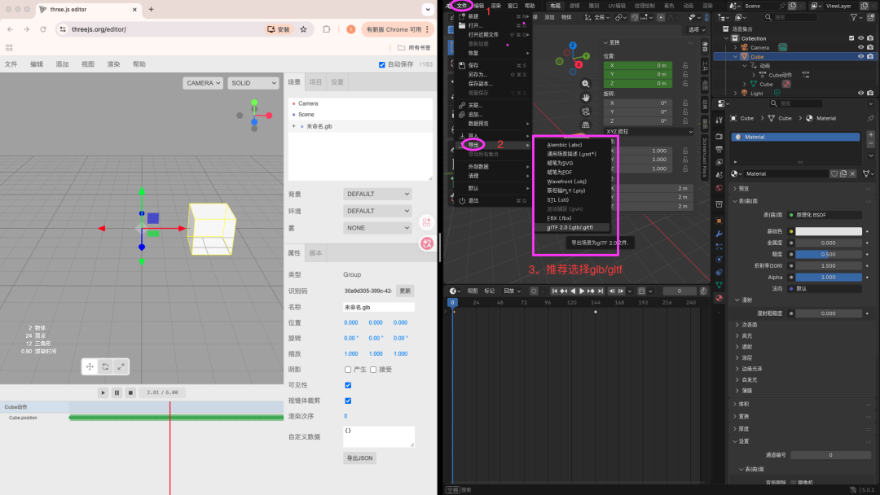Image resolution: width=880 pixels, height=495 pixels.
Task: Expand Camera row in Blender outliner
Action: [736, 48]
